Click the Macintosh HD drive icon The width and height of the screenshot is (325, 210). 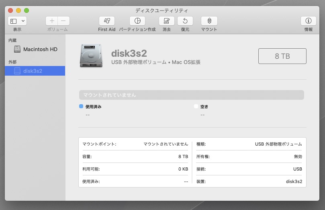(x=17, y=49)
